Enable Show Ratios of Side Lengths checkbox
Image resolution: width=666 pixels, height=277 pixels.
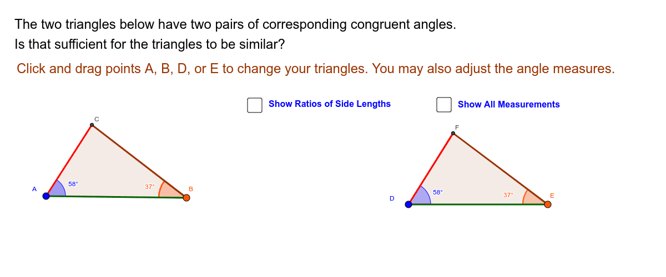point(255,105)
